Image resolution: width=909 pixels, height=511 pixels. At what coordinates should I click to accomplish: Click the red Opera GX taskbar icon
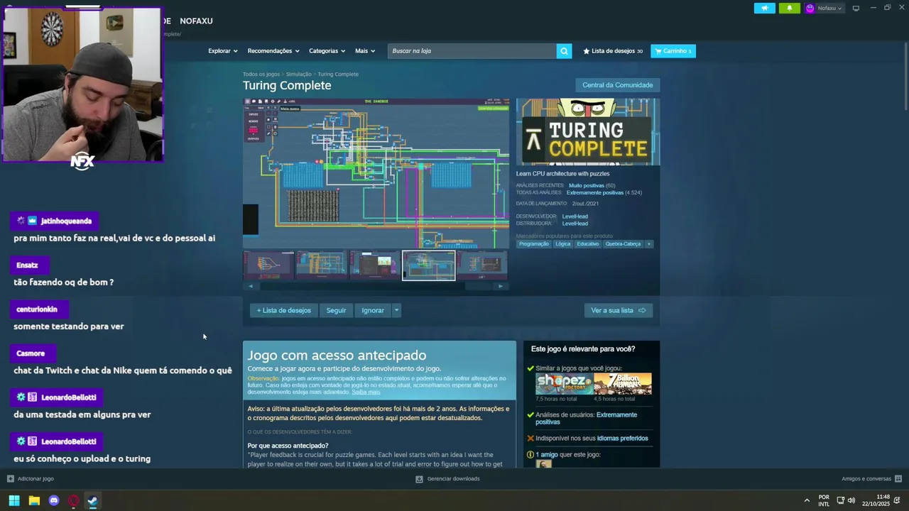tap(73, 500)
